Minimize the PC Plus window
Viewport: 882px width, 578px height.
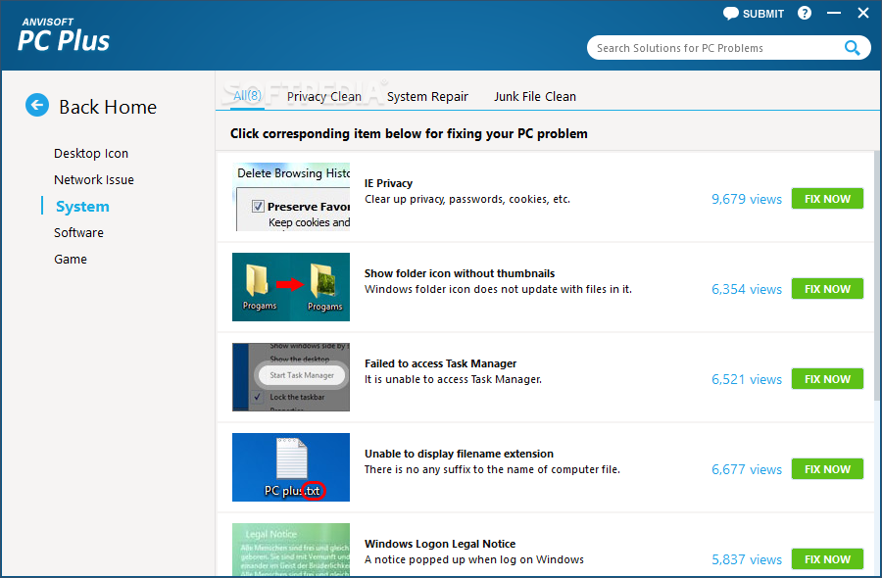(x=834, y=13)
